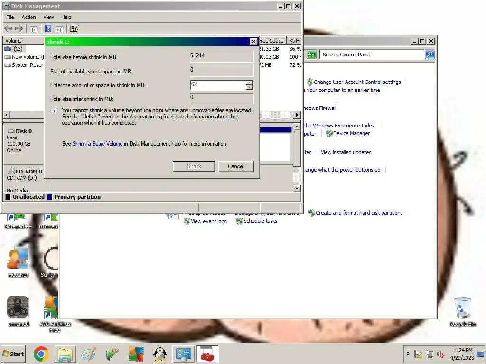Click the black Unallocated legend swatch
486x364 pixels.
(8, 197)
